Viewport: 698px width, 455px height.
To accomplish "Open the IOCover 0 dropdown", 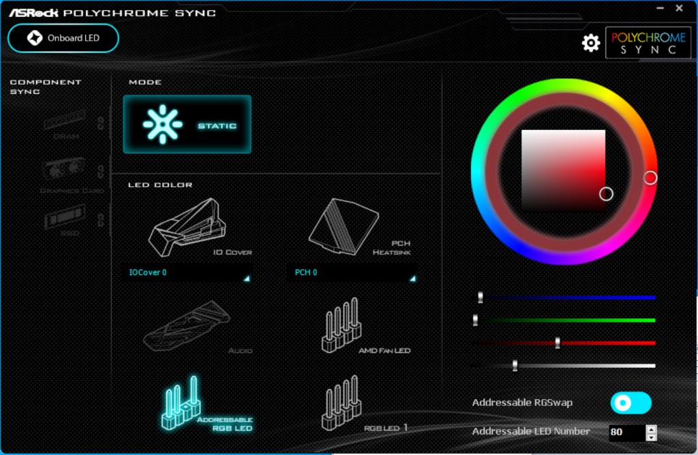I will coord(187,272).
